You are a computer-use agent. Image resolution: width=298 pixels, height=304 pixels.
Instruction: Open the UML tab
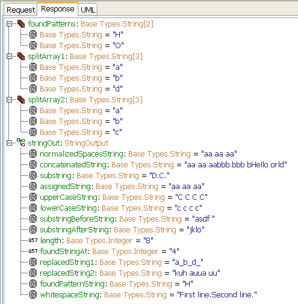[x=88, y=10]
